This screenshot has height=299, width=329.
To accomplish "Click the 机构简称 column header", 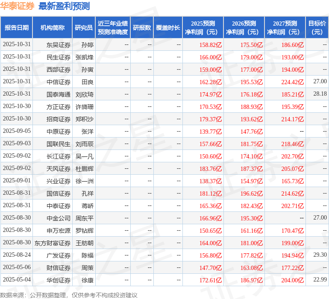I will pyautogui.click(x=53, y=28).
